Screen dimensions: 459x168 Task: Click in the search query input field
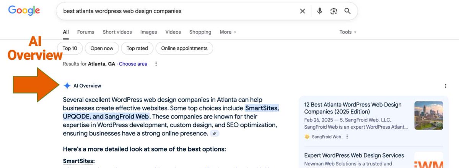pyautogui.click(x=178, y=11)
